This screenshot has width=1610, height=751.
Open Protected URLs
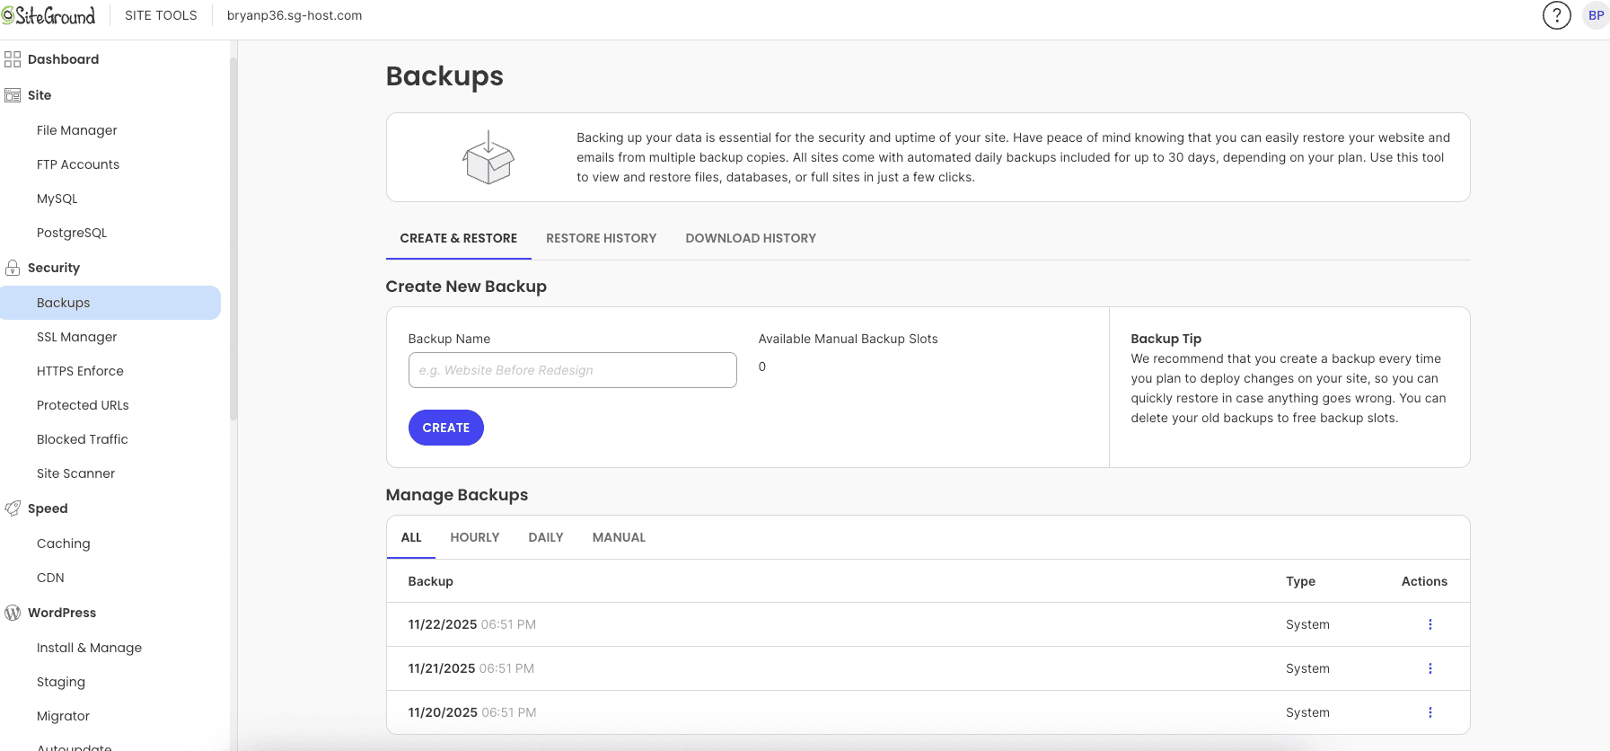click(x=83, y=405)
